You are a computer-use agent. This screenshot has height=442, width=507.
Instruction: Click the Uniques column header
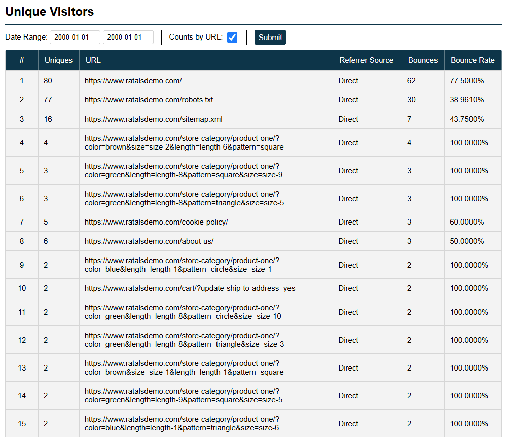pyautogui.click(x=58, y=60)
